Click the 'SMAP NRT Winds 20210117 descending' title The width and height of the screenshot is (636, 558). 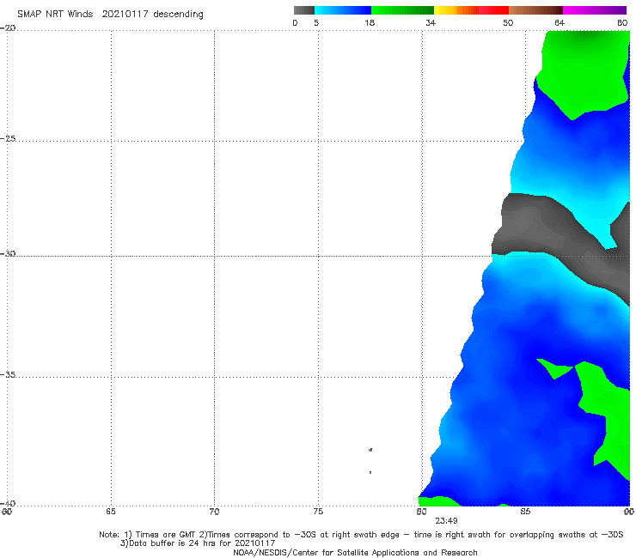(x=110, y=15)
